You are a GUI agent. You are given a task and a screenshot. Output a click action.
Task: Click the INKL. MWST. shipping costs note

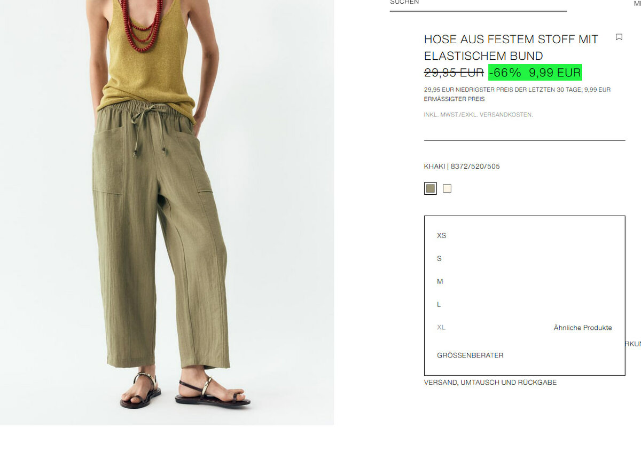(479, 115)
